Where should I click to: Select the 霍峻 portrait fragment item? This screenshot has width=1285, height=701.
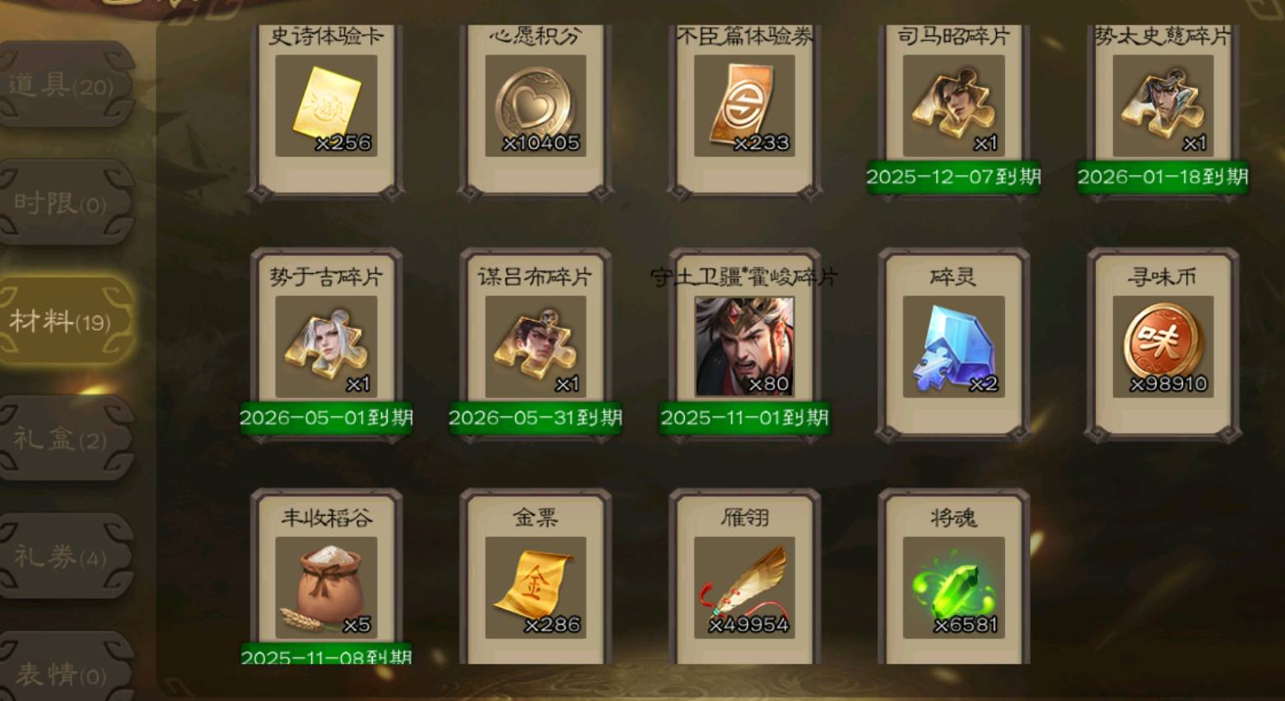(x=744, y=347)
